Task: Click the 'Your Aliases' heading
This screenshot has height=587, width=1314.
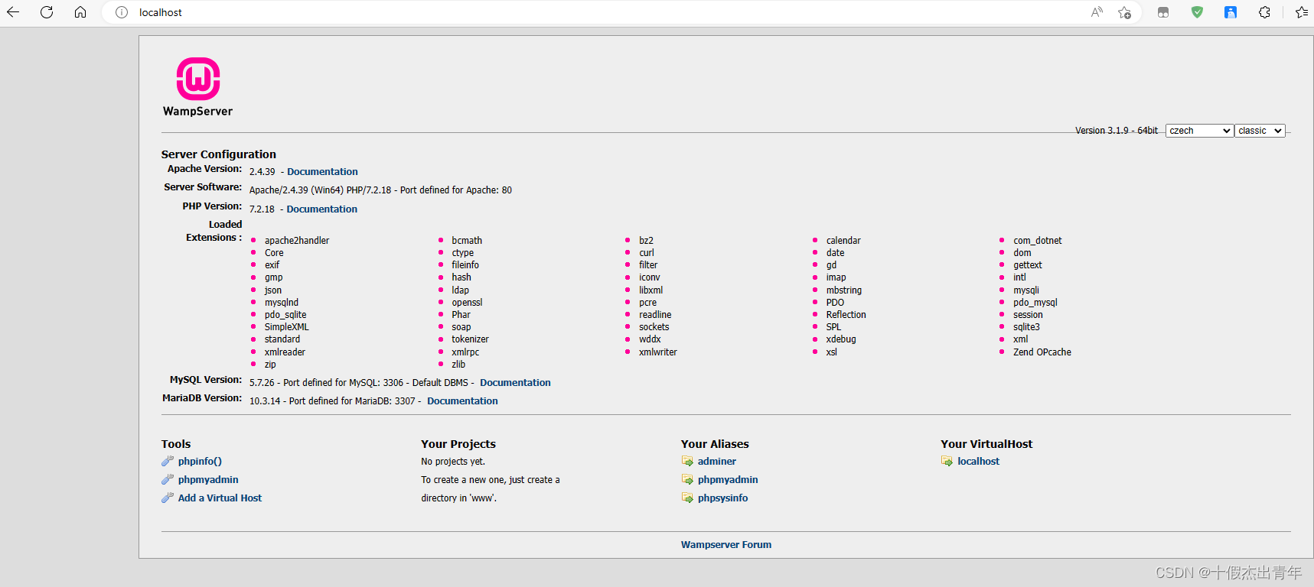Action: (x=715, y=444)
